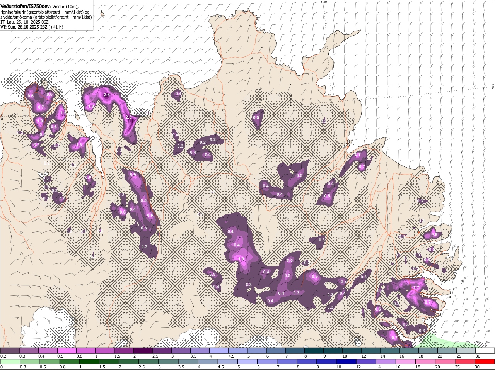Choose the lavender 4.5 swatch in upper legend
The height and width of the screenshot is (370, 495).
click(238, 350)
